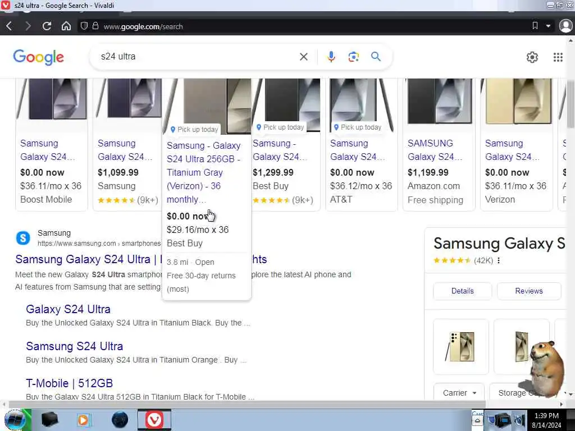575x431 pixels.
Task: Open the 'T-Mobile | 512GB' sitelink
Action: point(69,383)
